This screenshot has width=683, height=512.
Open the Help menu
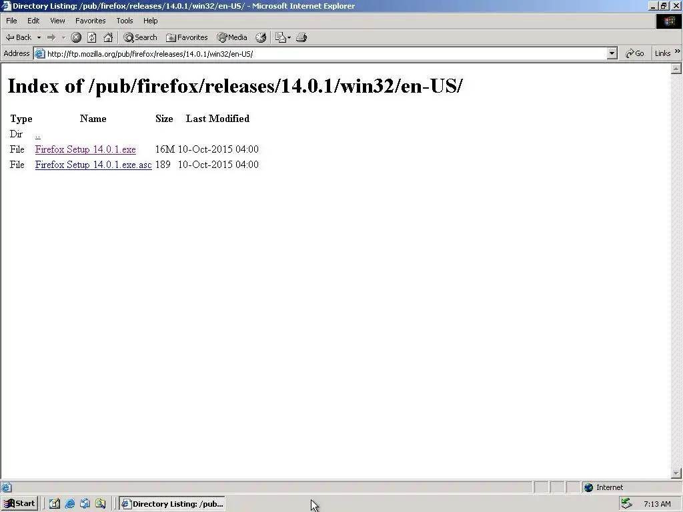point(150,21)
